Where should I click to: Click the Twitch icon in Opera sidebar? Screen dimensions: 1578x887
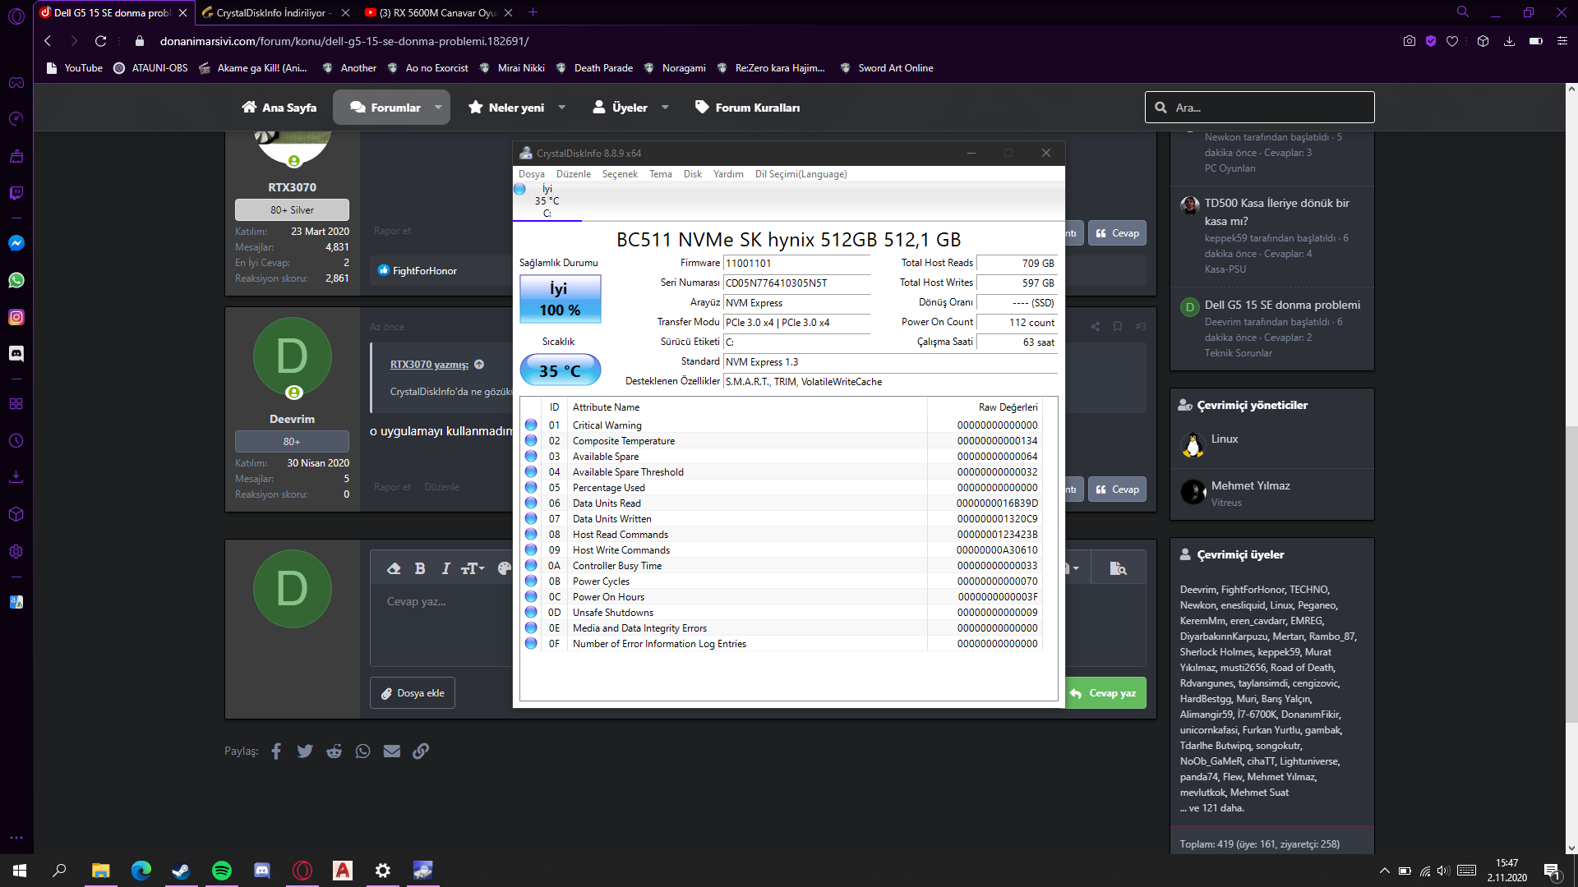tap(16, 193)
